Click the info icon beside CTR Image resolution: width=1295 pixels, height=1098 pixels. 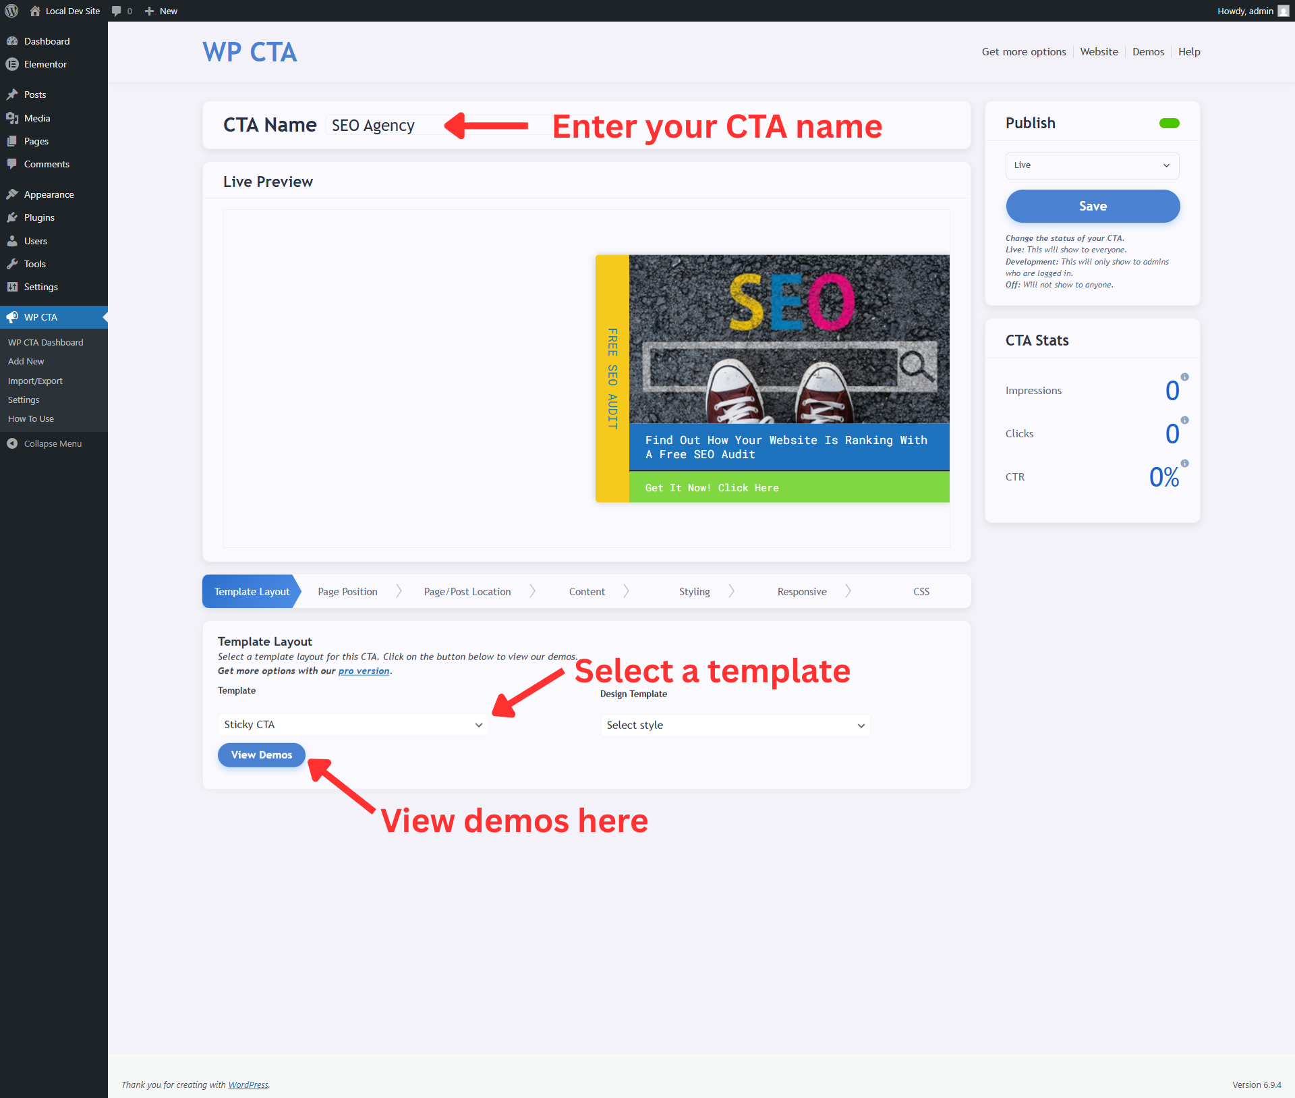tap(1185, 464)
